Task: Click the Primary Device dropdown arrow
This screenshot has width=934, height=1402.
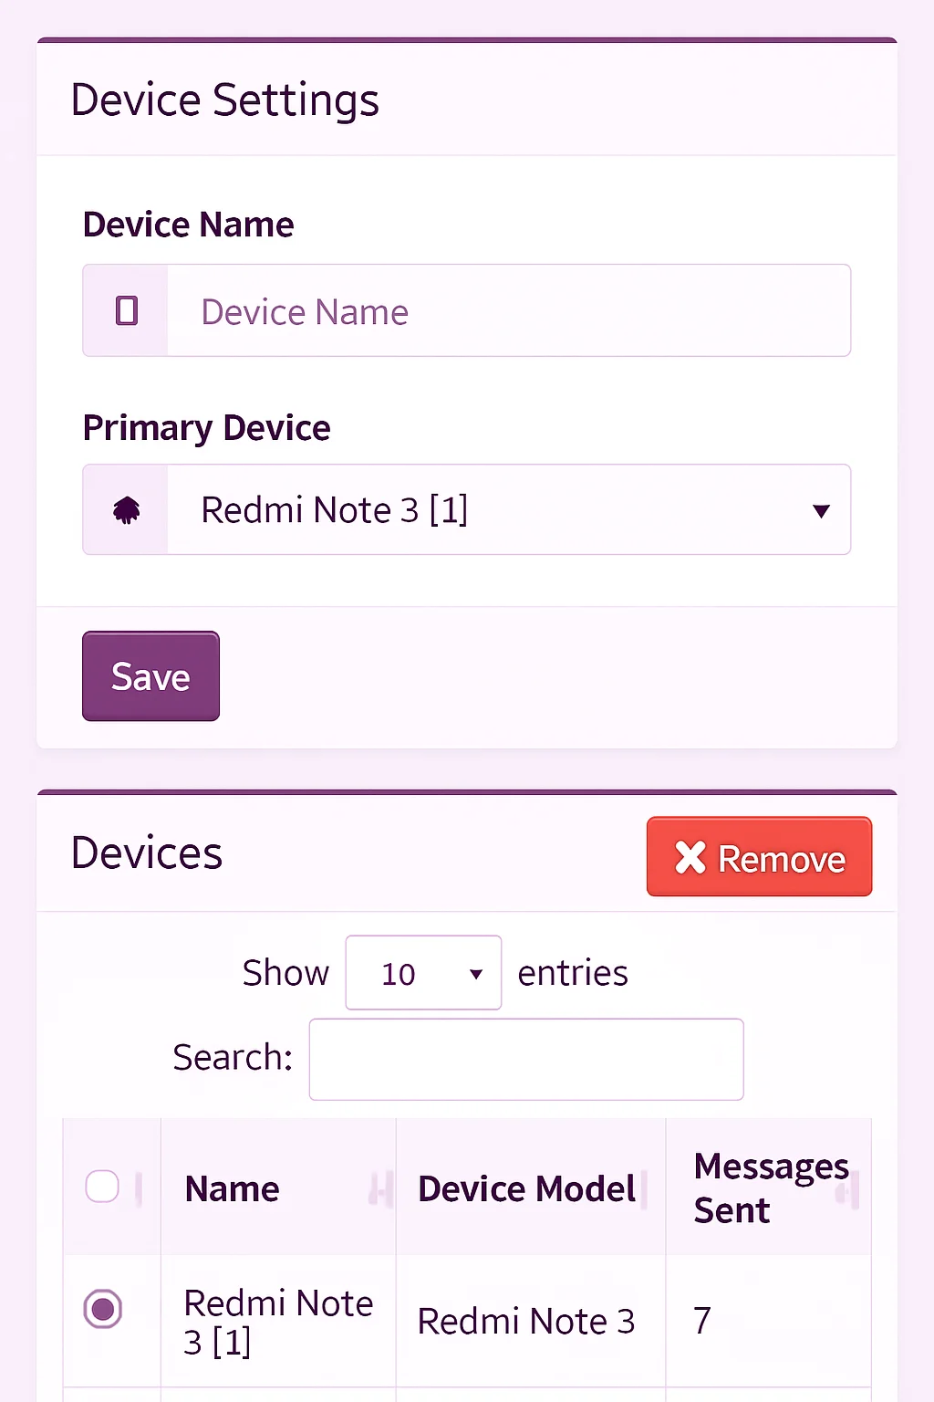Action: tap(821, 511)
